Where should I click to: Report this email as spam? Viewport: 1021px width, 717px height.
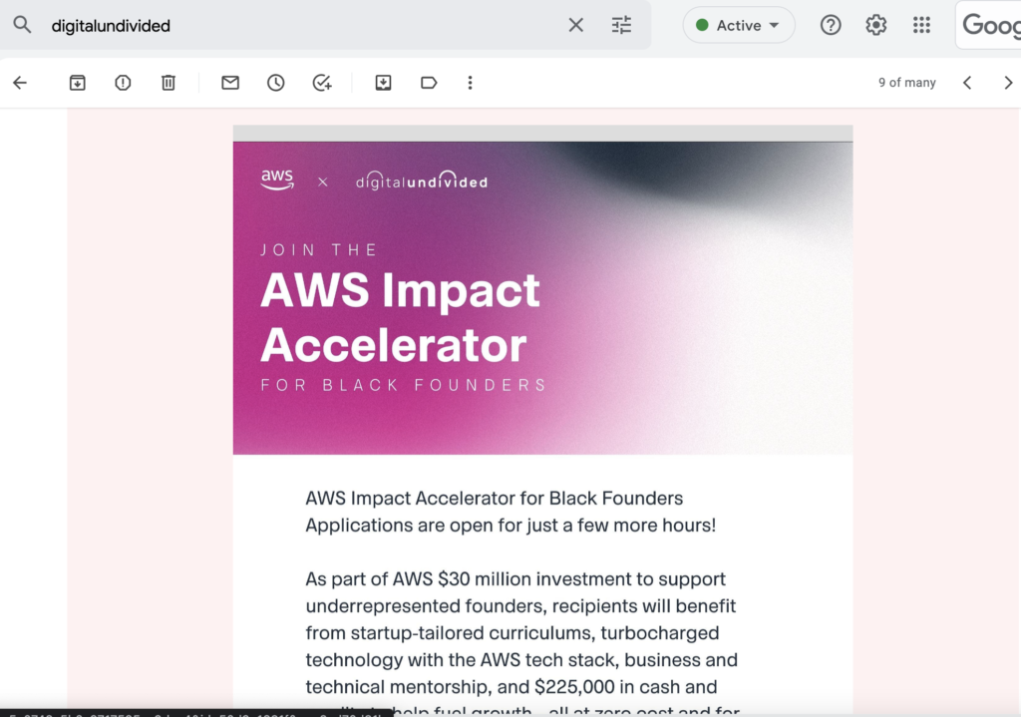[x=123, y=83]
